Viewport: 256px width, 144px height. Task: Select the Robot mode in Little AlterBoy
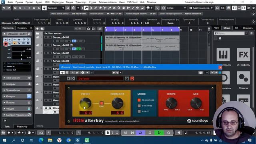(139, 111)
